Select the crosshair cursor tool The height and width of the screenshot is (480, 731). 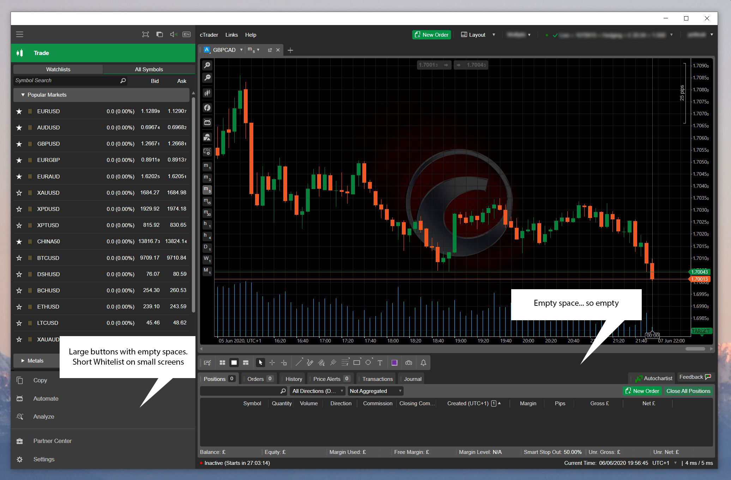pyautogui.click(x=272, y=363)
